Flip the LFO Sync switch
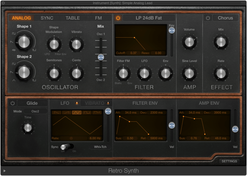This screenshot has width=247, height=176. tap(67, 147)
